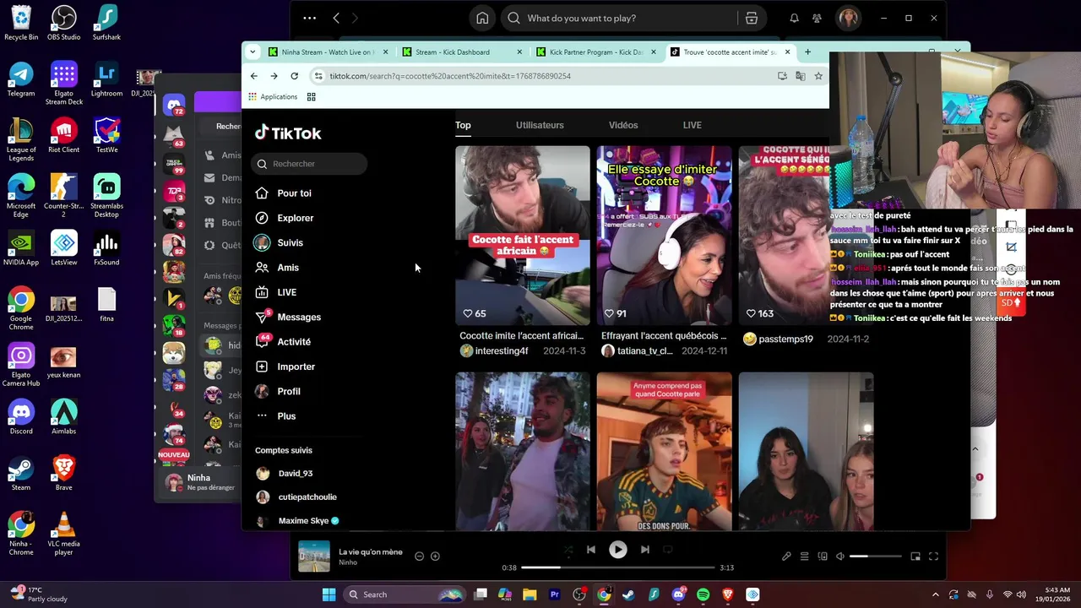Open tatiana_tv_cl user profile link
Screen dimensions: 1081x608
644,351
